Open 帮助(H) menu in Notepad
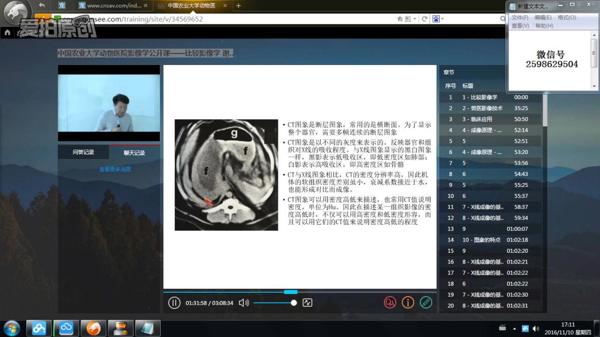The width and height of the screenshot is (600, 337). 544,26
